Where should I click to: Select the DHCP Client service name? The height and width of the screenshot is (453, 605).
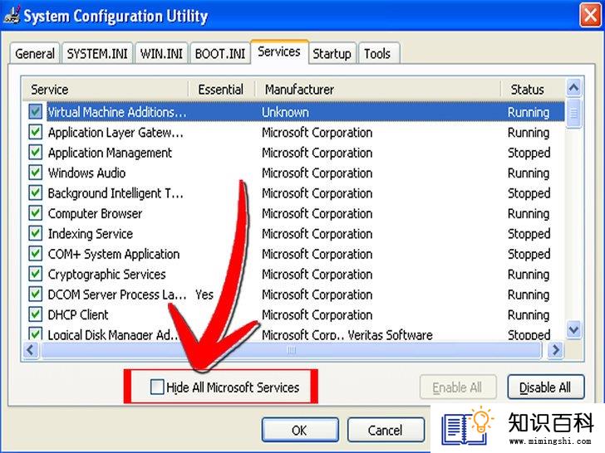pos(78,314)
